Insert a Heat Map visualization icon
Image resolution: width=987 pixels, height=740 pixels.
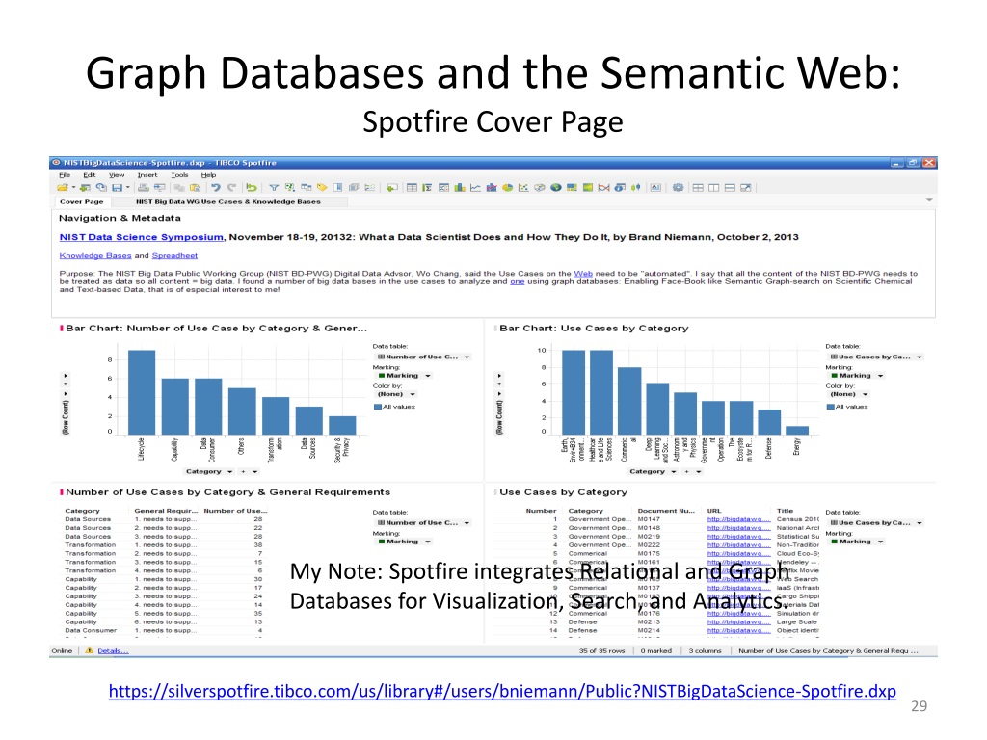coord(588,188)
